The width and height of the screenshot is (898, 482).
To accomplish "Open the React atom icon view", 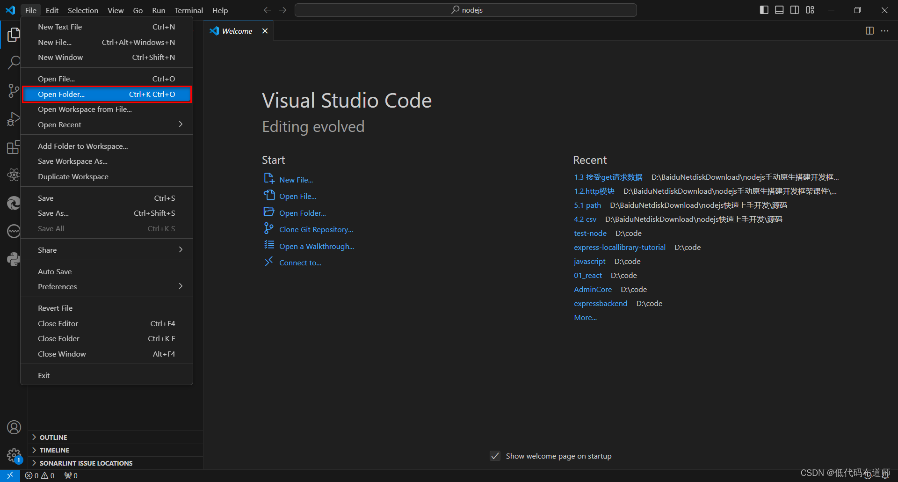I will 14,175.
